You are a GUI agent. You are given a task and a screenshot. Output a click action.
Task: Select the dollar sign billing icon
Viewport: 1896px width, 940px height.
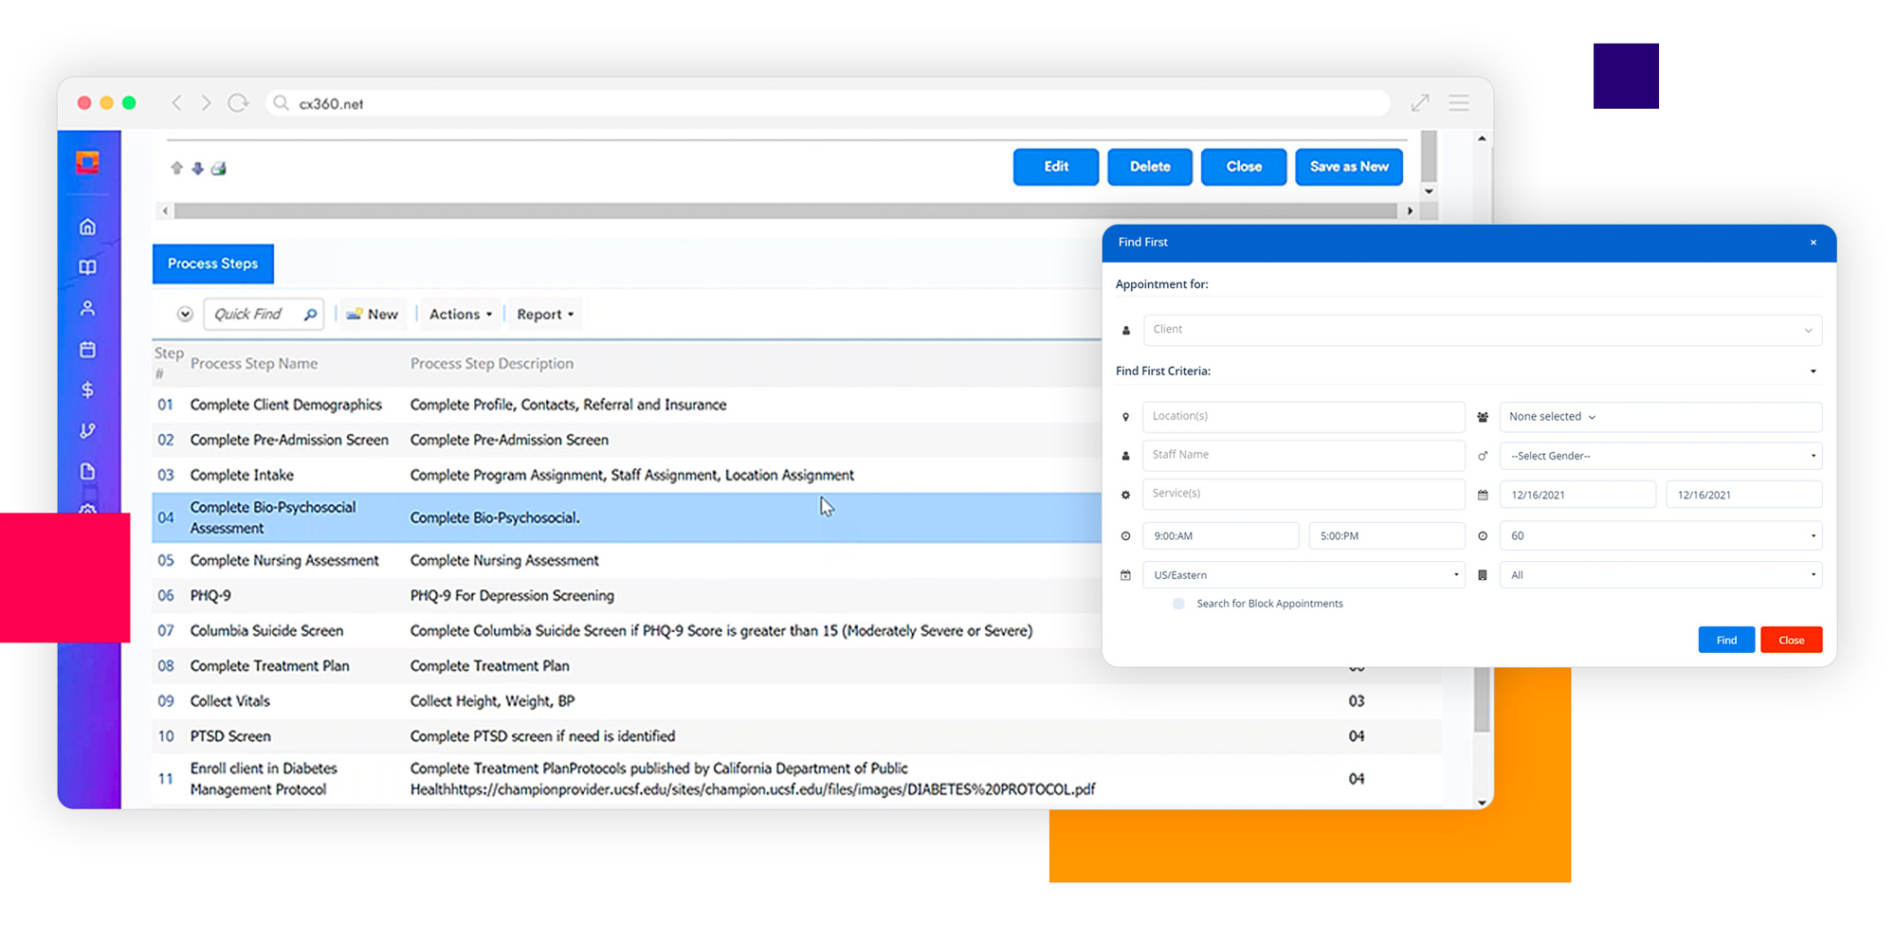pyautogui.click(x=87, y=389)
